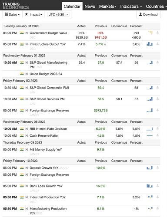Click India flag in M3 Money Supply row

point(22,149)
